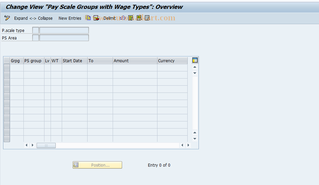Click the P.scale type description field
The height and width of the screenshot is (185, 319).
(64, 30)
